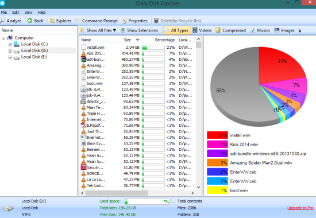Click Evernot... file icon

point(83,137)
